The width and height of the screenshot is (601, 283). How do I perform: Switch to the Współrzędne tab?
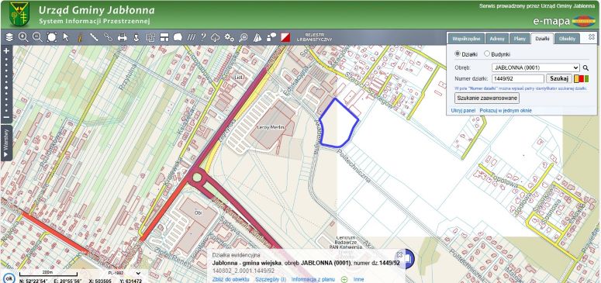pos(466,39)
